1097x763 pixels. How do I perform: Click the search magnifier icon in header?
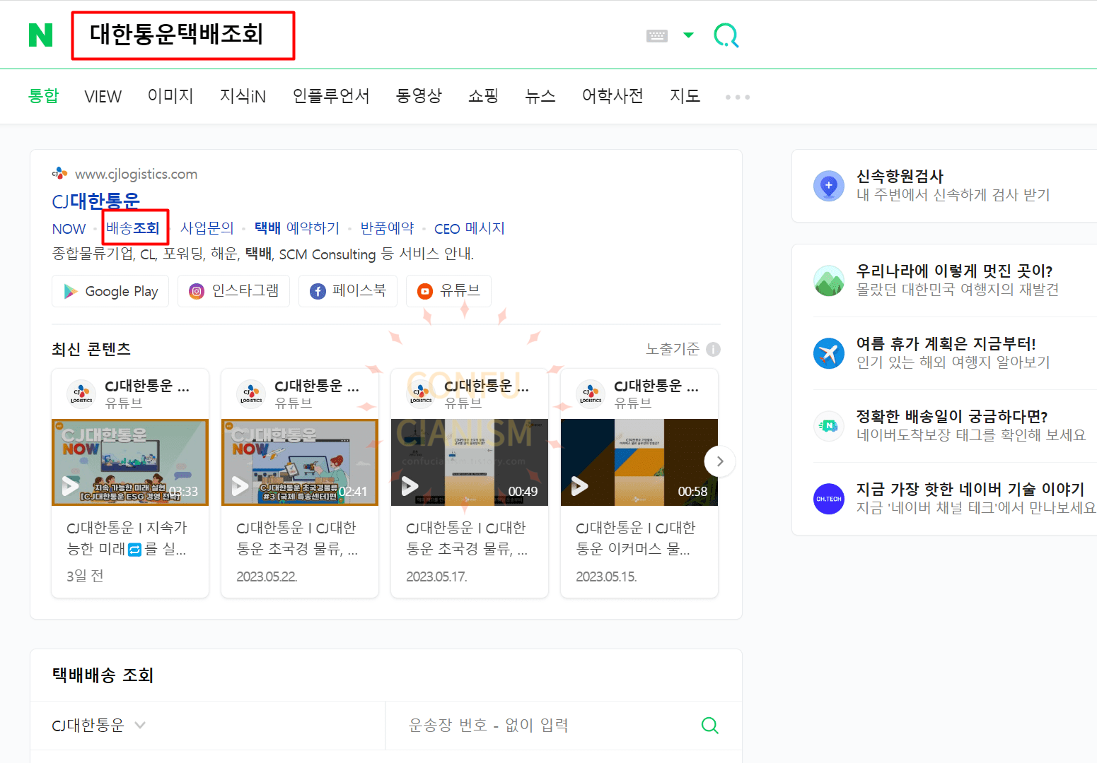[726, 35]
